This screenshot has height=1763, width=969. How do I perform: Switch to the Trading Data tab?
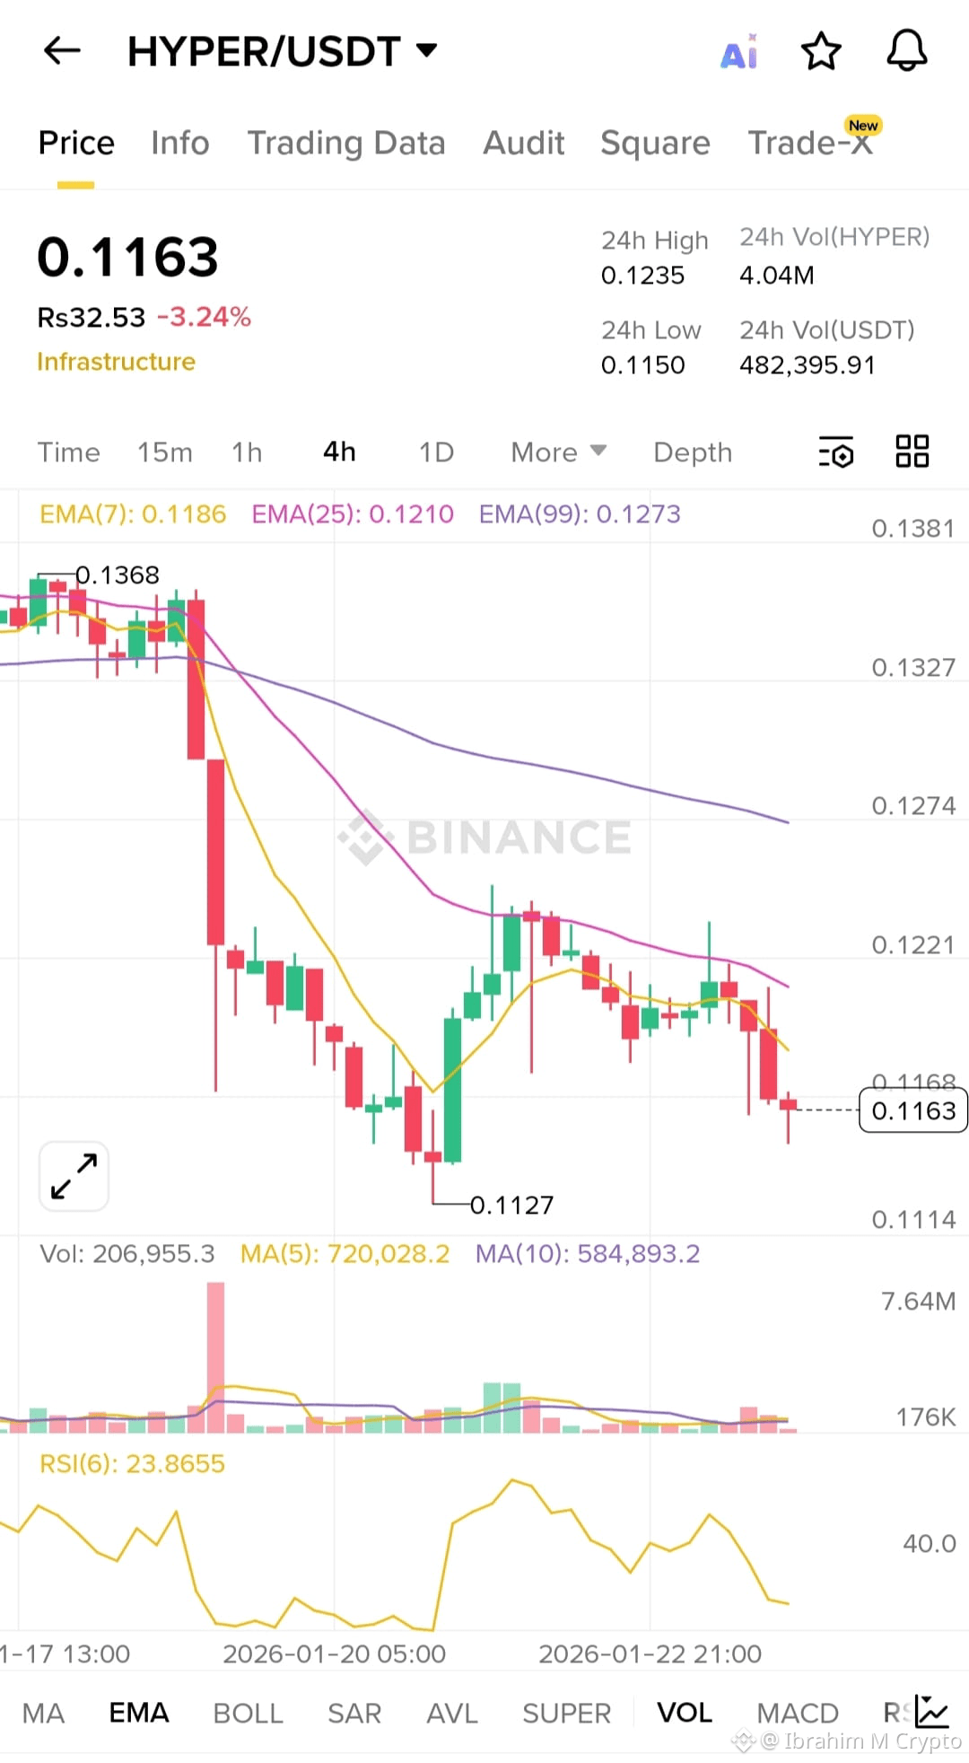tap(346, 144)
